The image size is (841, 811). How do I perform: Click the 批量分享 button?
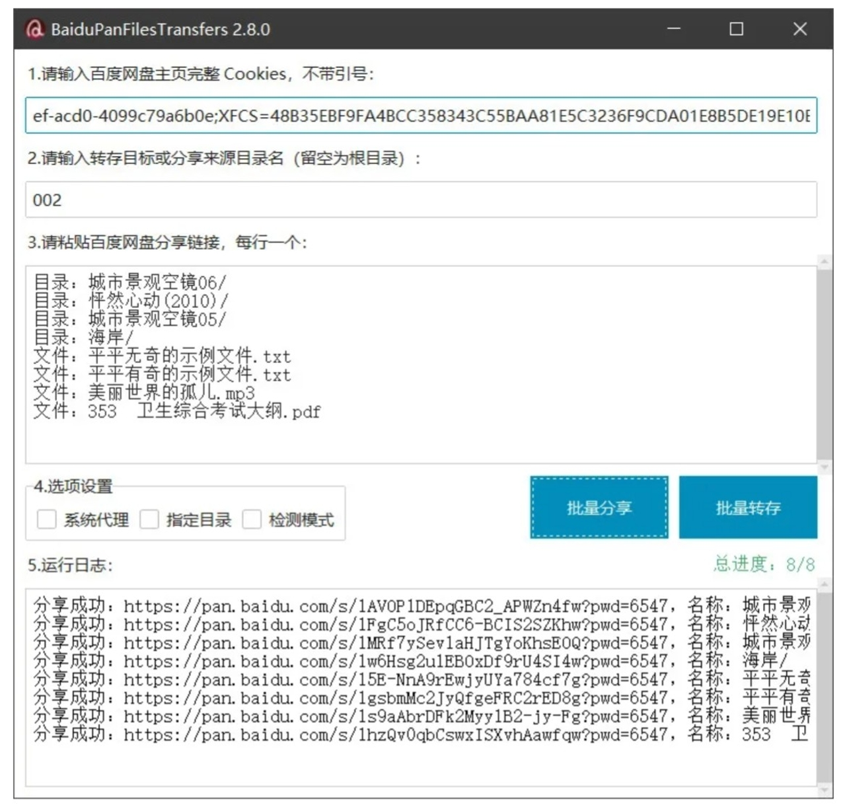tap(599, 508)
